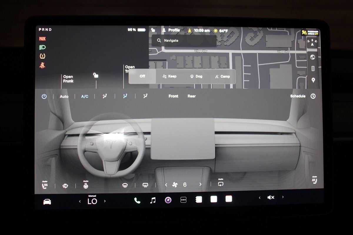Image resolution: width=353 pixels, height=235 pixels.
Task: Switch to the Rear climate tab
Action: coord(192,96)
